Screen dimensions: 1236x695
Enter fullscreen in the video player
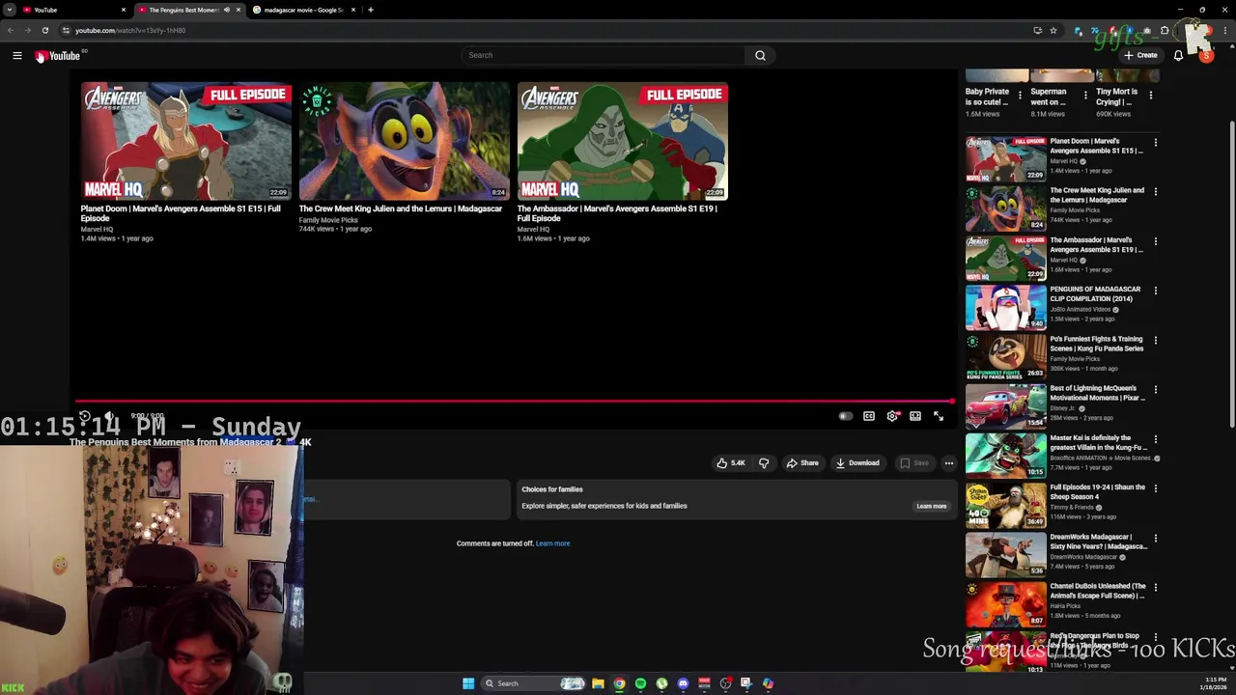pos(939,416)
